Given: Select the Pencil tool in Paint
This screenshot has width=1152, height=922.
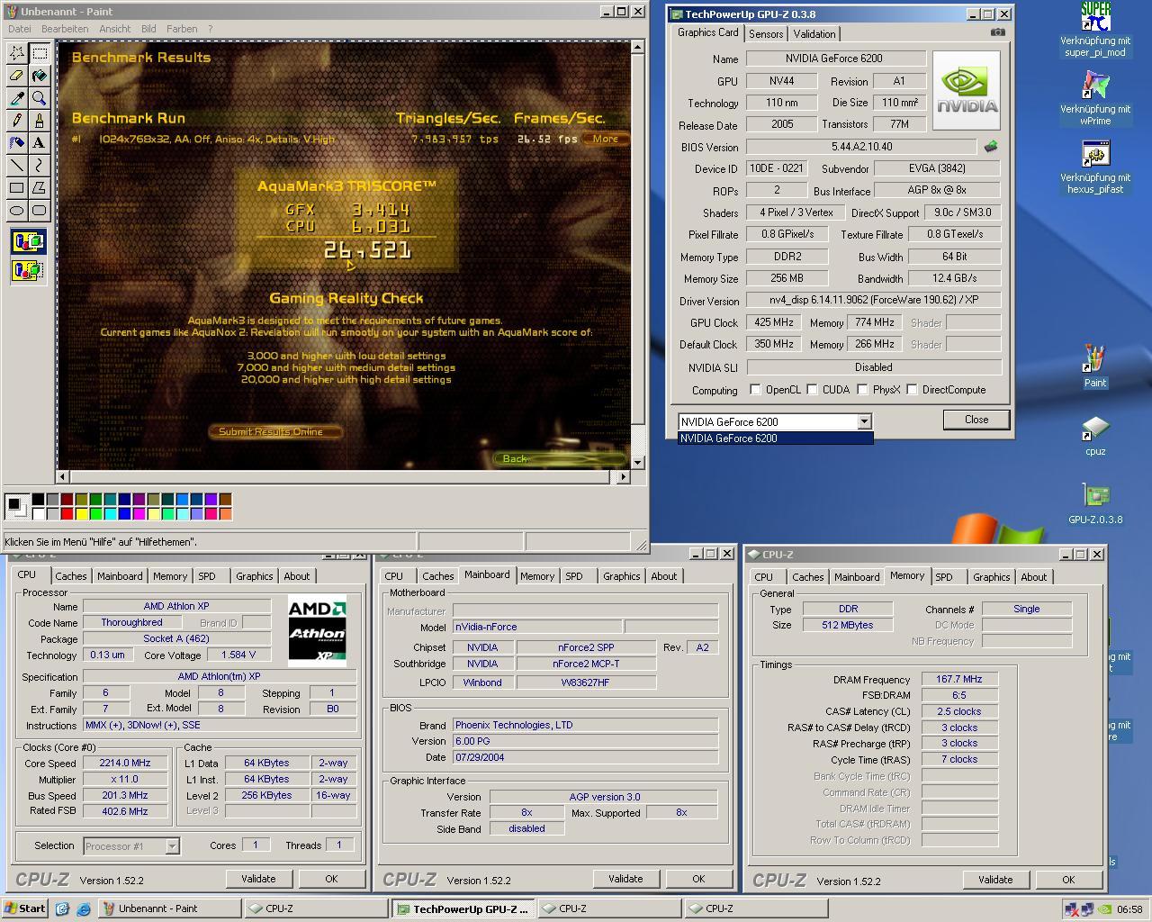Looking at the screenshot, I should point(17,121).
